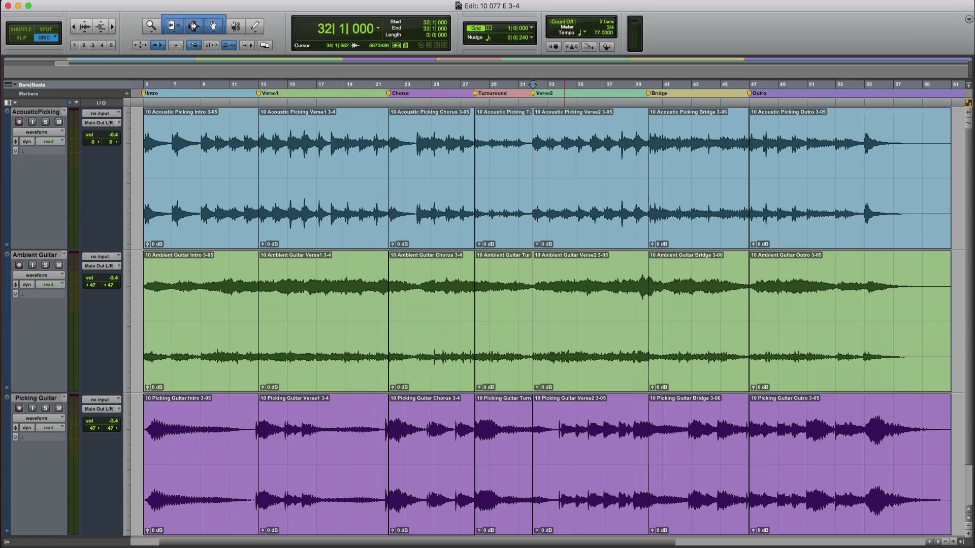The image size is (975, 548).
Task: Record-enable the Picking Guitar track
Action: pos(19,408)
